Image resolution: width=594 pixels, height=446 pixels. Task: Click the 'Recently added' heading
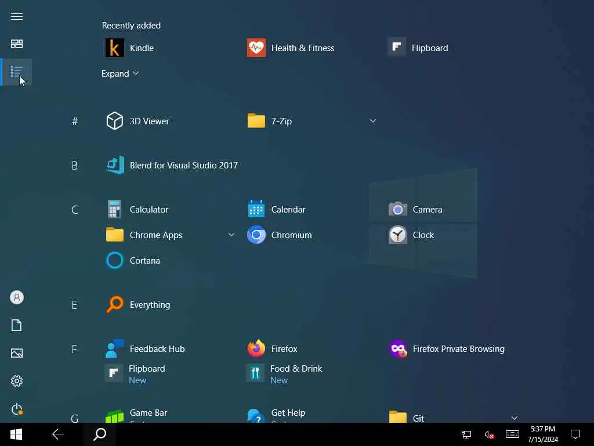[131, 26]
